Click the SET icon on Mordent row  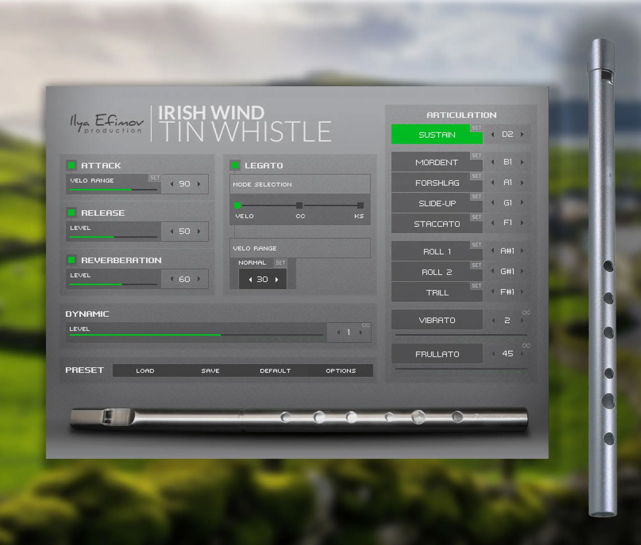point(476,155)
